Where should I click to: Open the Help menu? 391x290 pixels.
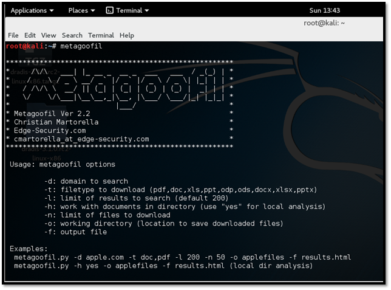(x=127, y=35)
